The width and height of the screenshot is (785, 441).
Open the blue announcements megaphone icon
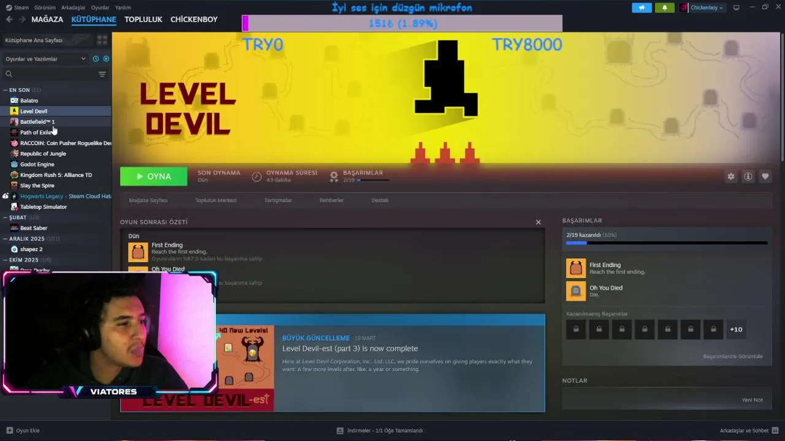(642, 7)
